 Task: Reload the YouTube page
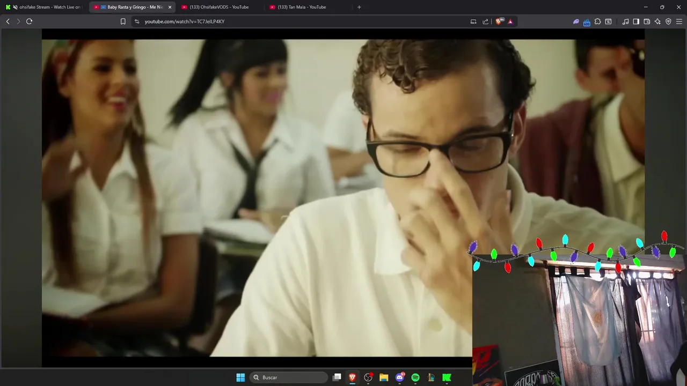click(x=30, y=21)
